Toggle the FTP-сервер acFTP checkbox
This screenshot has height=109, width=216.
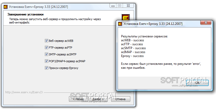pos(46,48)
